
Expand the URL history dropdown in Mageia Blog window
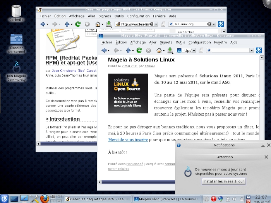(194, 50)
